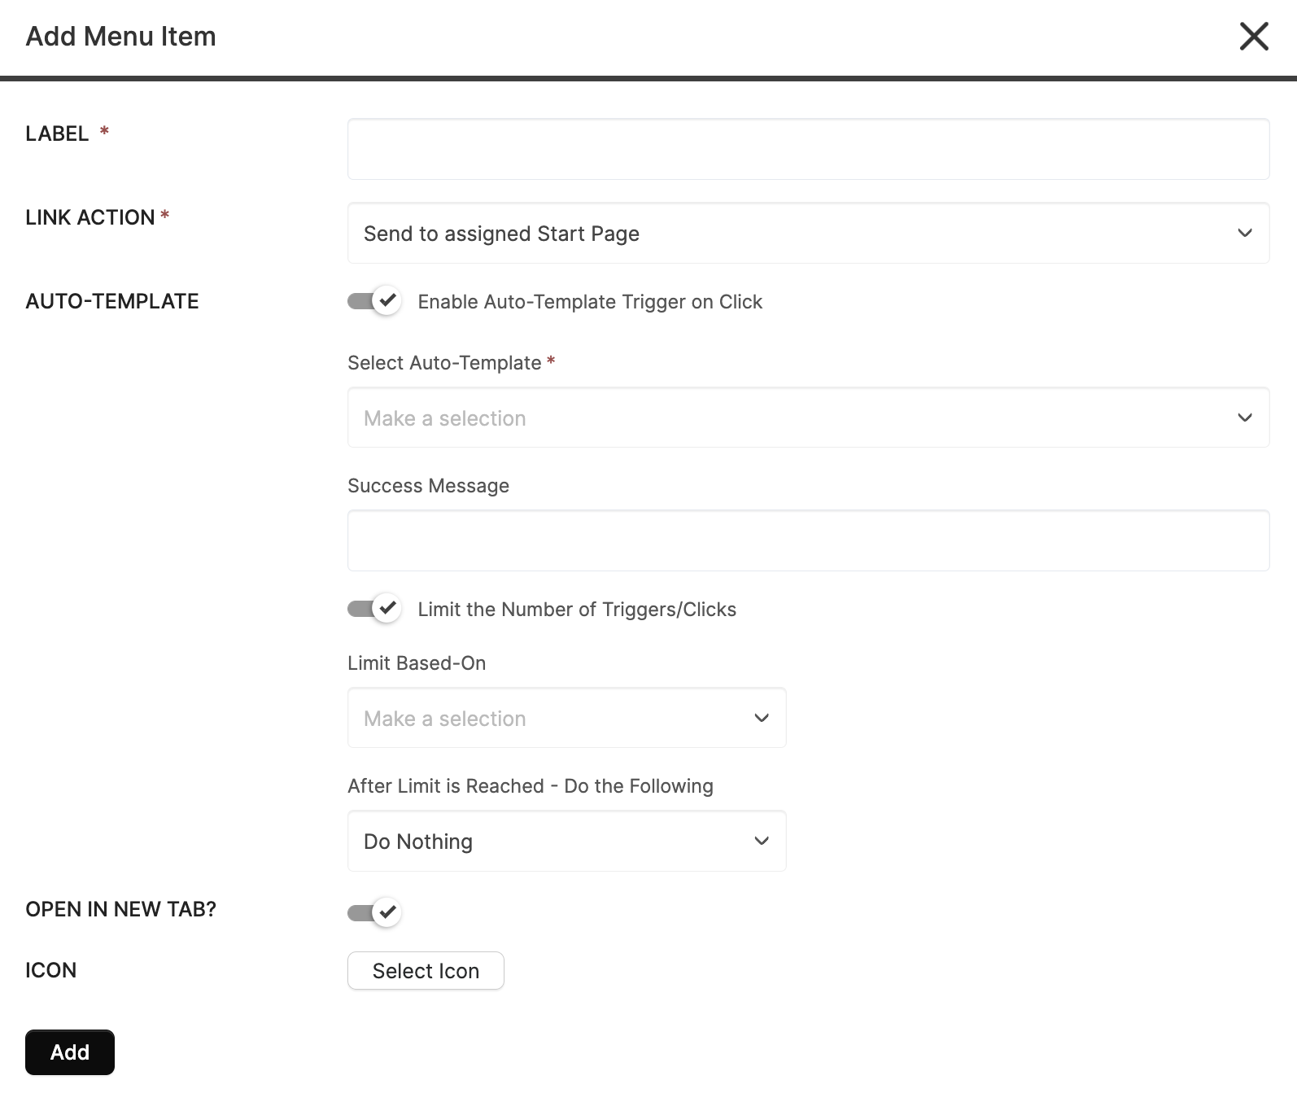
Task: Click the LABEL text input field
Action: coord(808,149)
